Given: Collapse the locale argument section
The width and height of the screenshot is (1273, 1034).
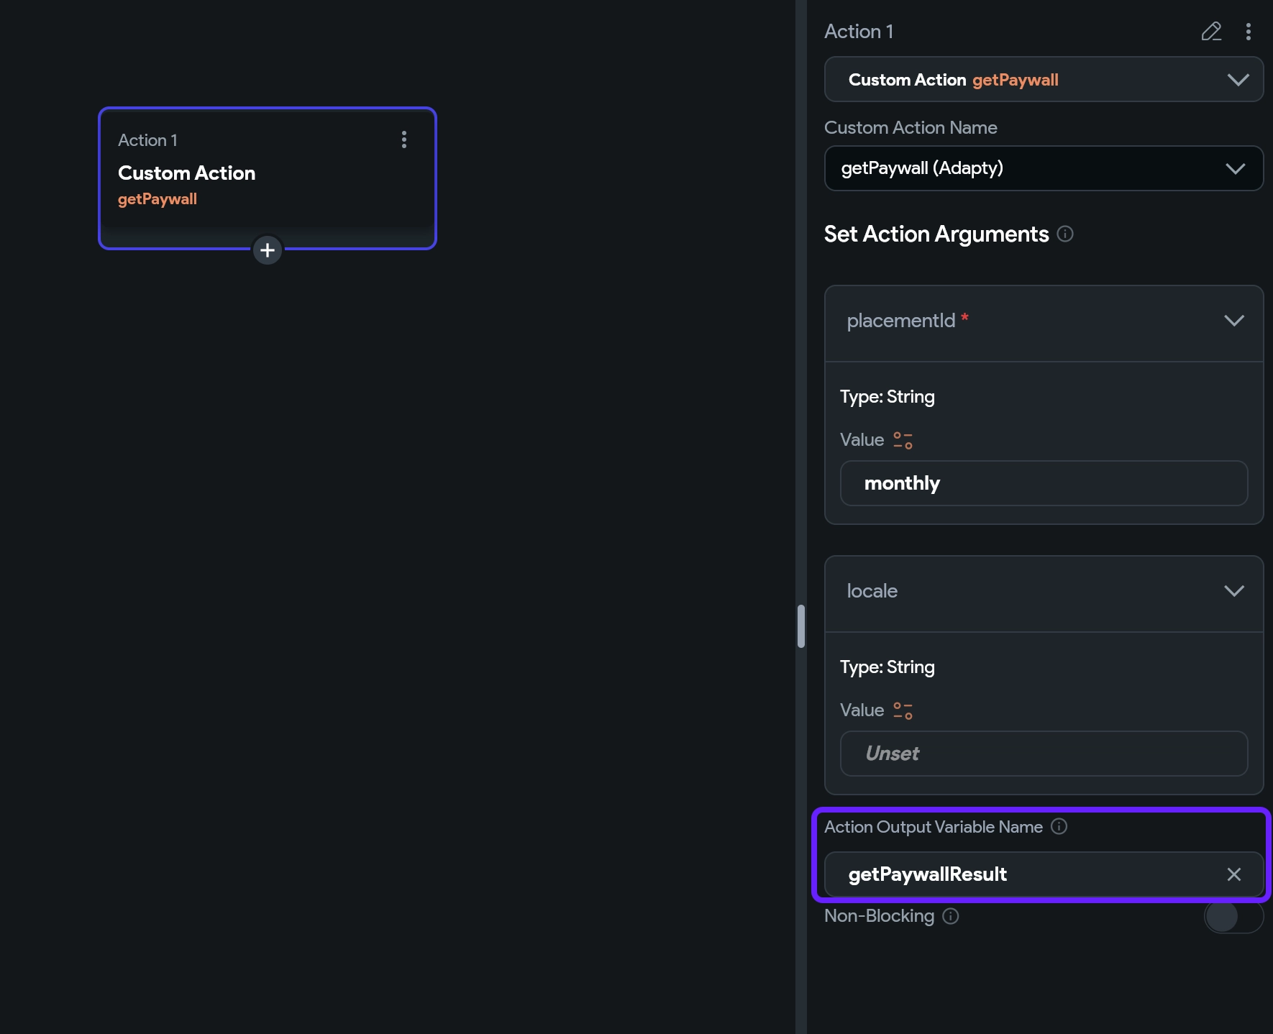Looking at the screenshot, I should point(1233,591).
